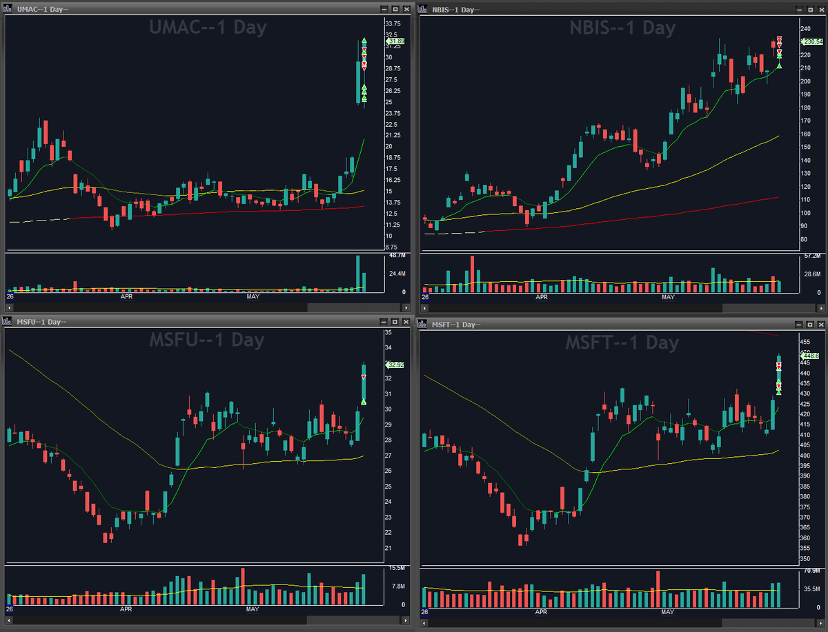Maximize the MSFU chart window
Viewport: 828px width, 632px height.
click(395, 322)
